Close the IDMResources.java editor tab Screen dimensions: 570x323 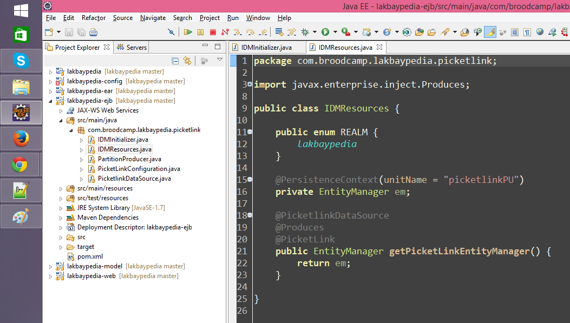point(379,47)
